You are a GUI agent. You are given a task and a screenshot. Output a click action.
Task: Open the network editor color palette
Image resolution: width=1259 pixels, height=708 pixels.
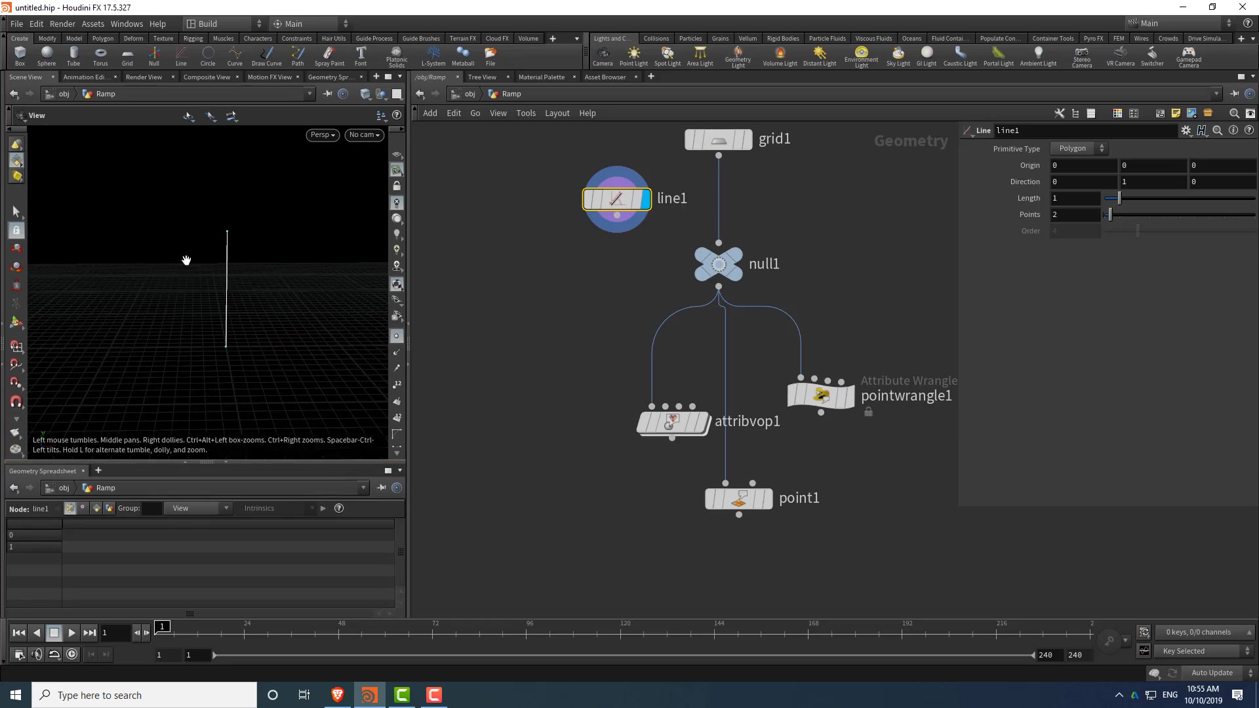point(1117,113)
